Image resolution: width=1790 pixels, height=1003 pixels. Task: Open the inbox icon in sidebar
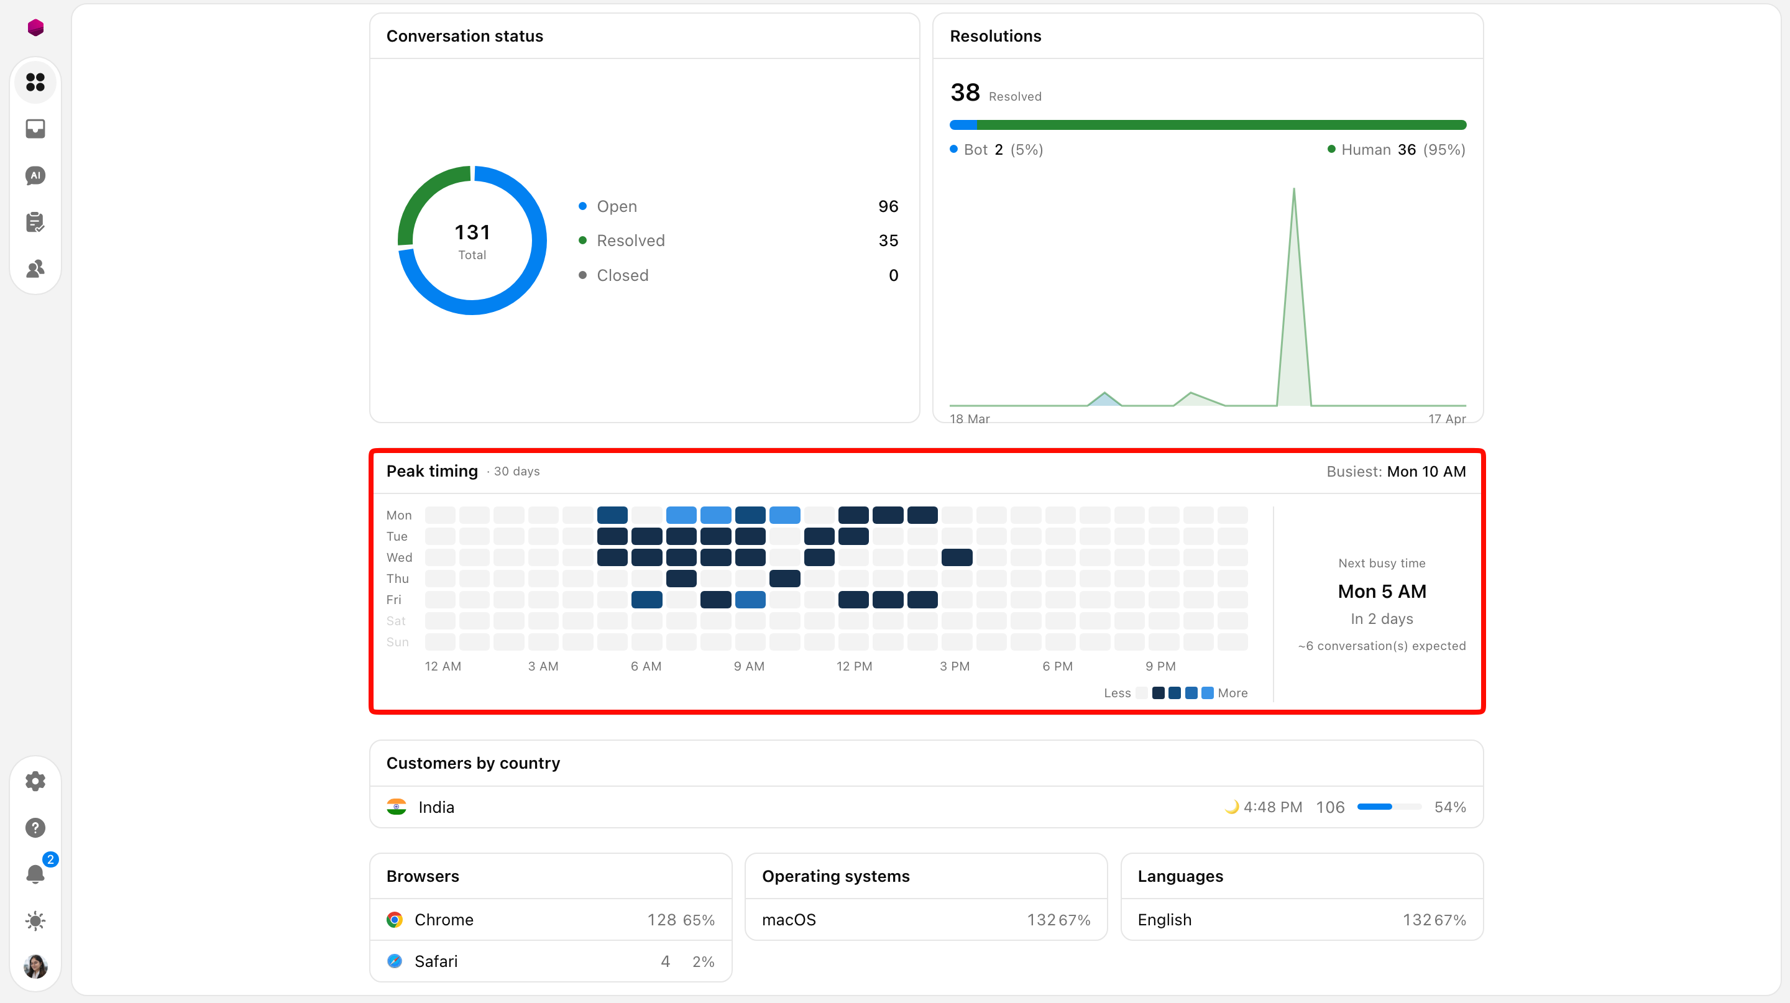35,129
